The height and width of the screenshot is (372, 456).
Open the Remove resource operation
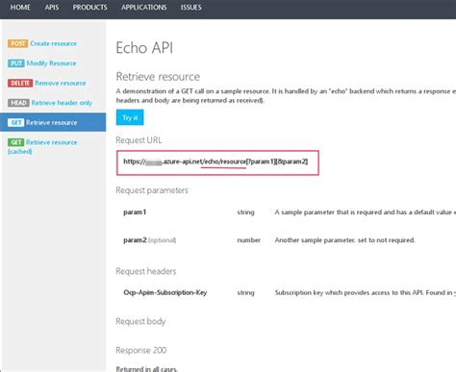[x=61, y=84]
